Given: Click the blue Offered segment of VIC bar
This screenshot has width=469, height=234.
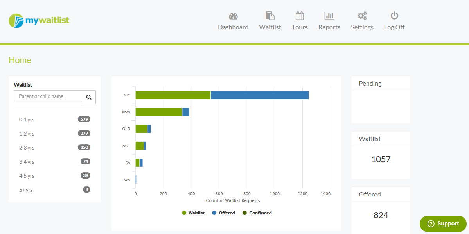Looking at the screenshot, I should (259, 95).
